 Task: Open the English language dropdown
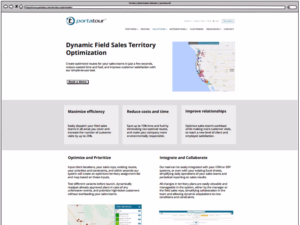pyautogui.click(x=187, y=21)
